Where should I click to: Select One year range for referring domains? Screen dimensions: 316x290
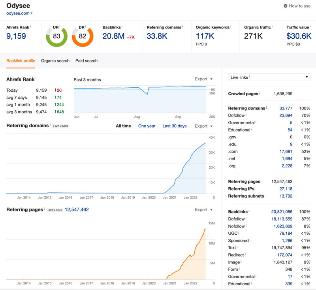click(147, 126)
